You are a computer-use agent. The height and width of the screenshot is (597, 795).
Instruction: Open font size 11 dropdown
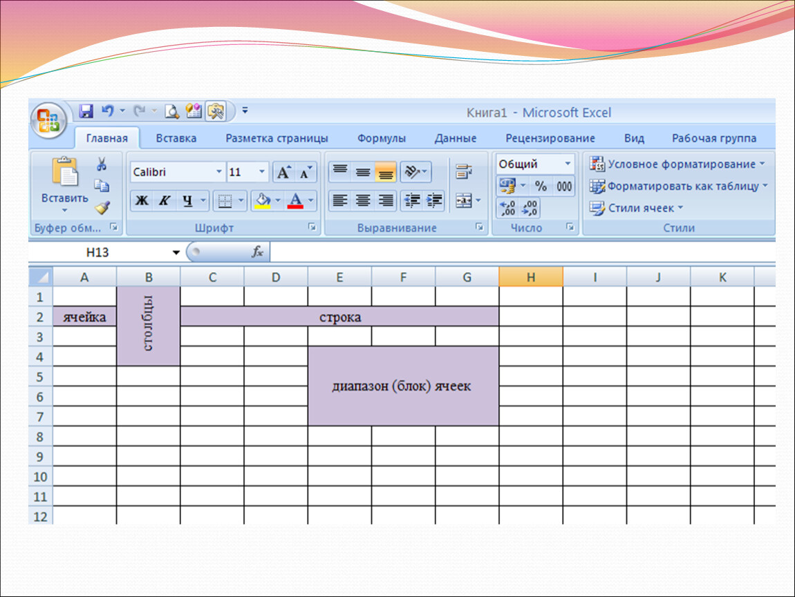click(261, 172)
